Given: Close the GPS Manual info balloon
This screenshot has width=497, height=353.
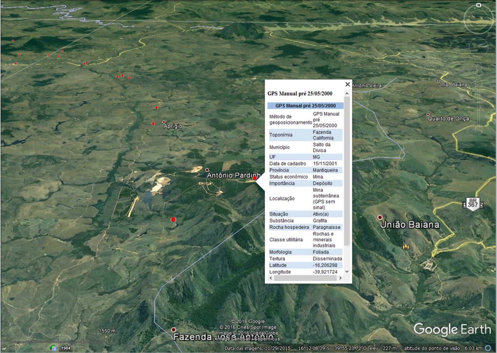Looking at the screenshot, I should (347, 84).
